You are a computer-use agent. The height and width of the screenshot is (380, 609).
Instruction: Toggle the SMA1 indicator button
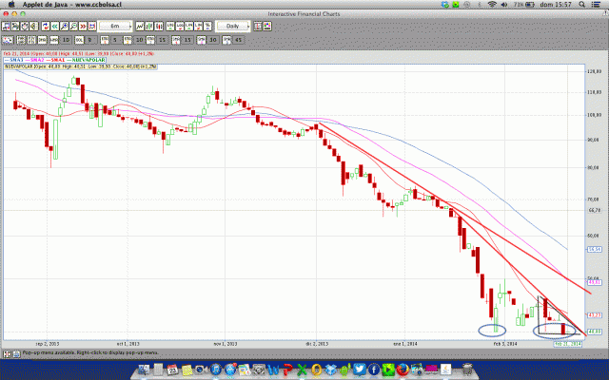click(x=175, y=40)
